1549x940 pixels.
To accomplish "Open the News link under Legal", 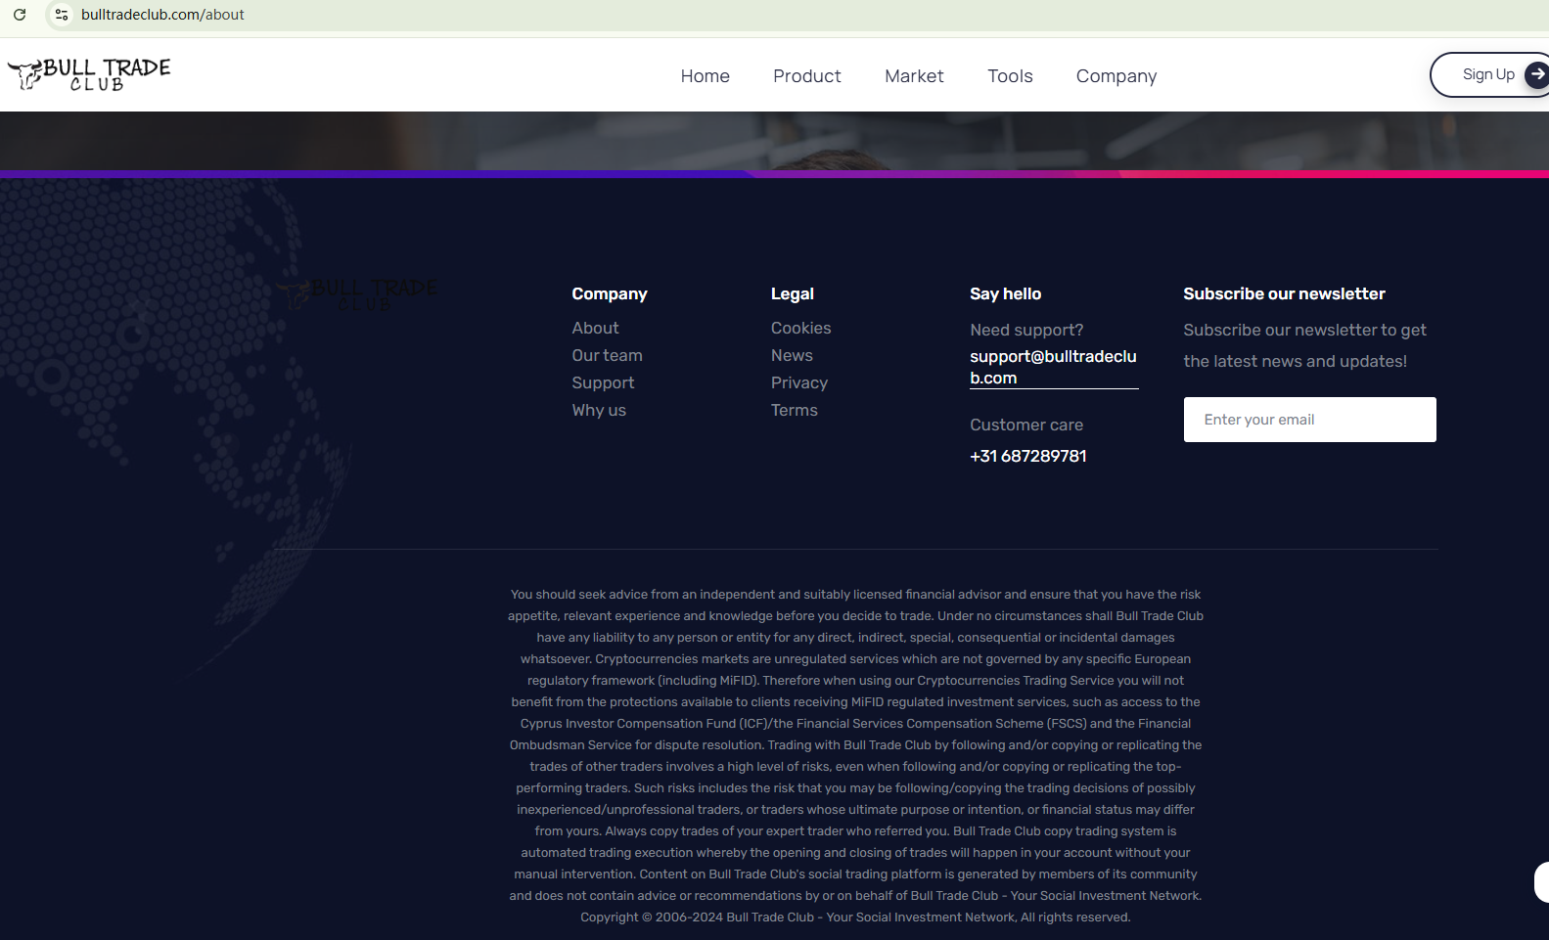I will [x=792, y=355].
